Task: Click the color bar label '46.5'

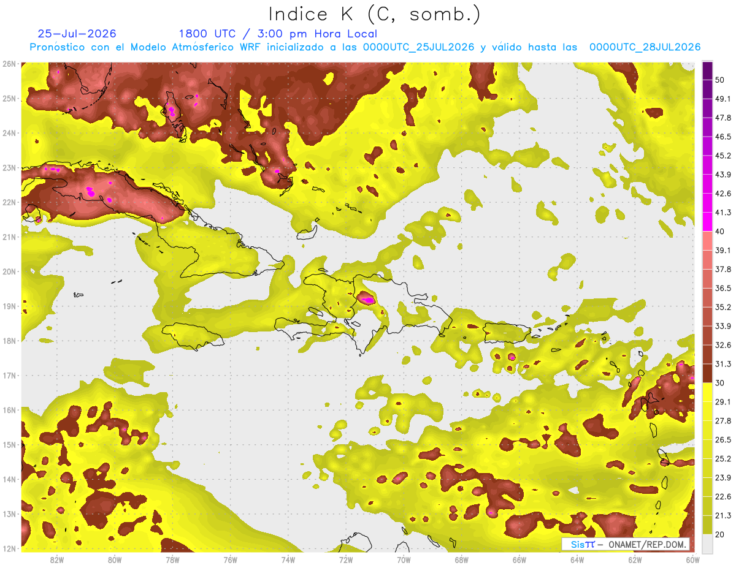Action: (723, 137)
